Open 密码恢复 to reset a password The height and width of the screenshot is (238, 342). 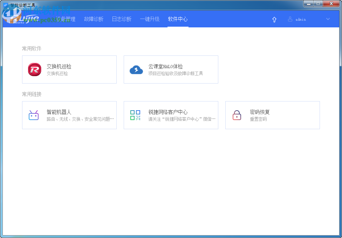(x=273, y=115)
